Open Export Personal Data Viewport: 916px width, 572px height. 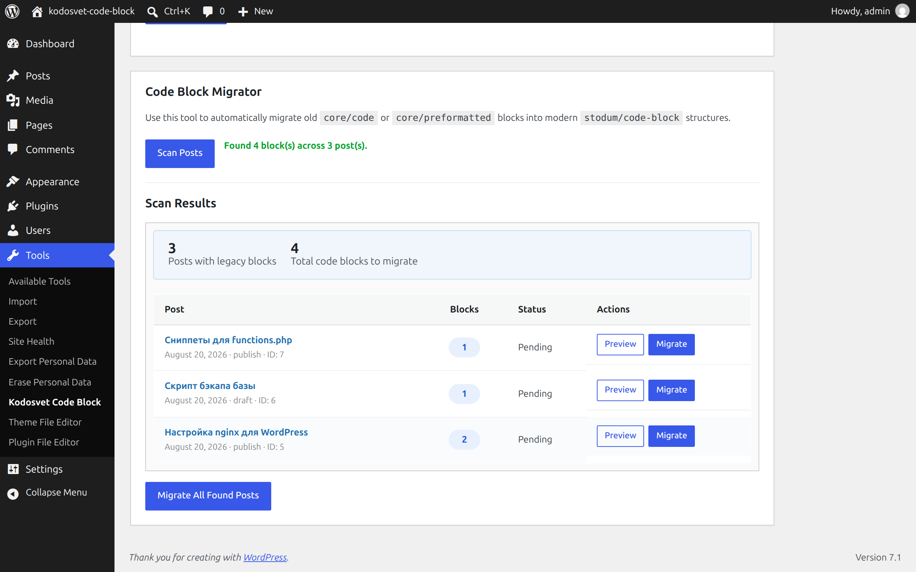pyautogui.click(x=53, y=361)
